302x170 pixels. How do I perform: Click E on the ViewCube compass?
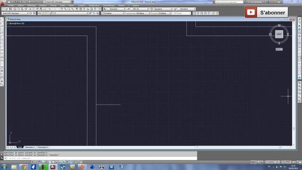[288, 34]
